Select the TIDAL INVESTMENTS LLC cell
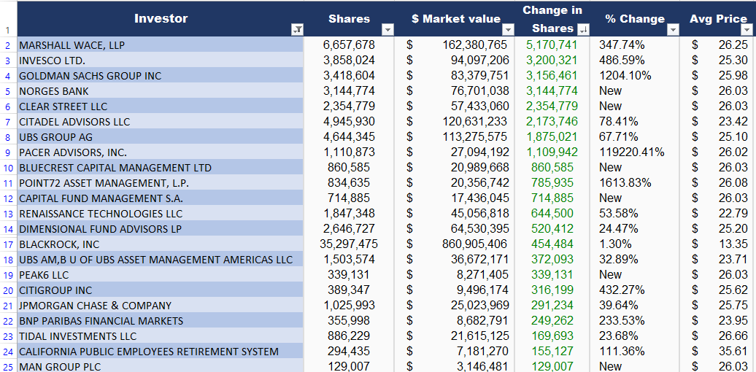 [161, 336]
